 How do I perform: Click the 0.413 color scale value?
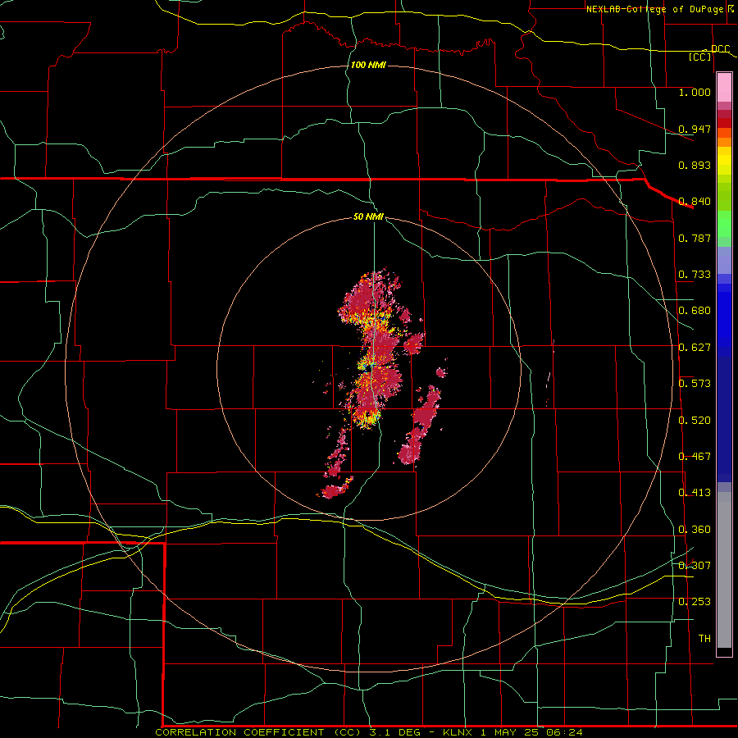695,493
